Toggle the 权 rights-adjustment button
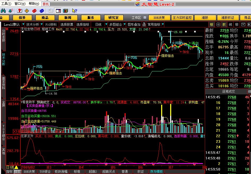Screen dimensions: 251x174 (224, 24)
